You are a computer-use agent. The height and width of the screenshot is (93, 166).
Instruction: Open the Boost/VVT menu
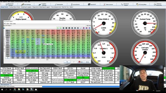(92, 5)
